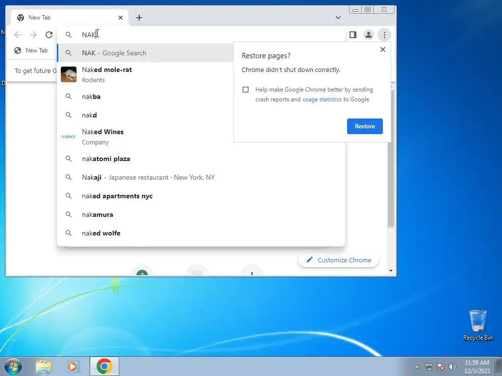Click the Chrome taskbar icon

[x=104, y=366]
